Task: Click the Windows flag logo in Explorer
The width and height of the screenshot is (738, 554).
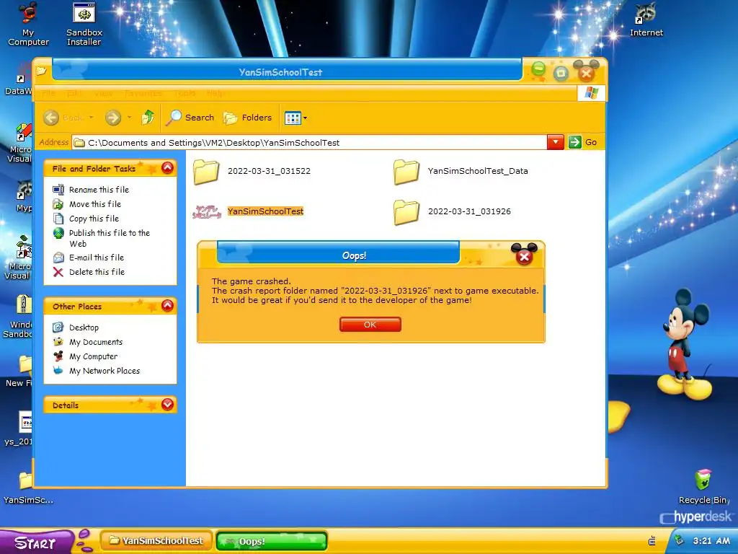Action: (591, 93)
